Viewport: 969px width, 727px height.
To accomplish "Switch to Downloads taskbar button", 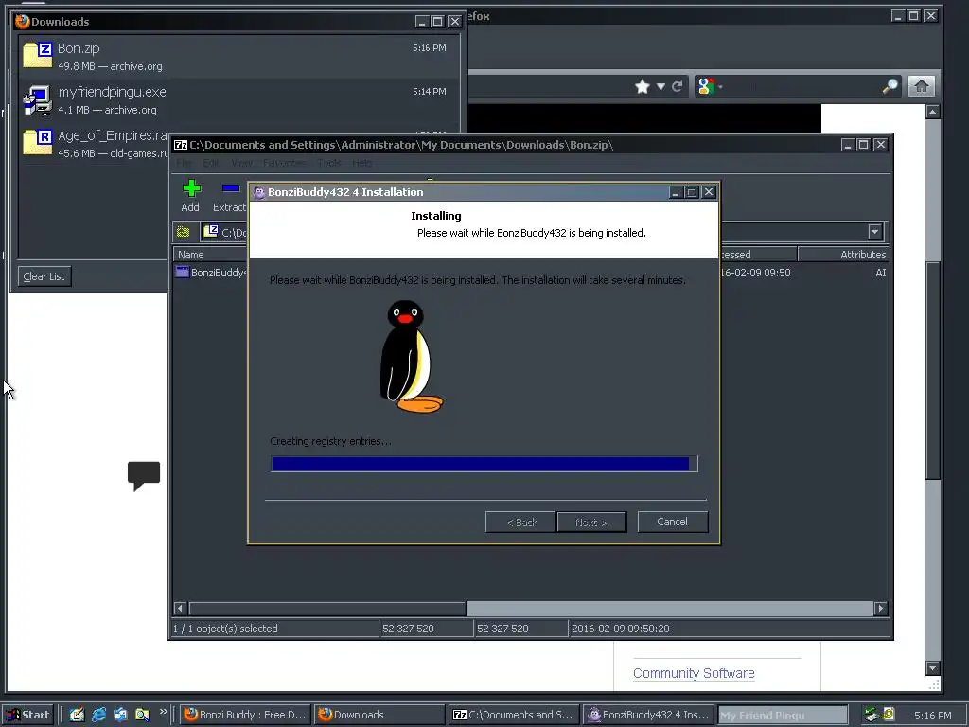I will click(379, 715).
